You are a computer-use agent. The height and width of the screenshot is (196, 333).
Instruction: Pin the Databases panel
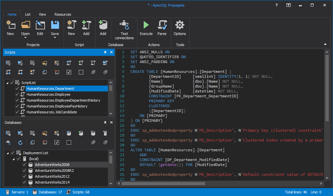click(x=105, y=122)
